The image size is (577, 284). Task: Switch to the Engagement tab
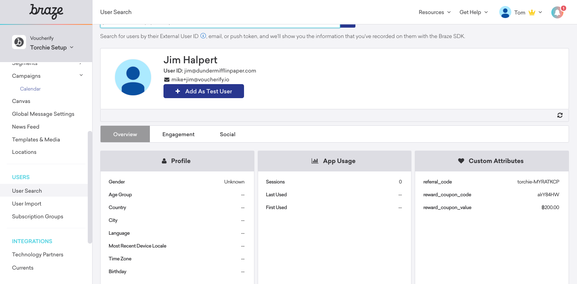178,134
